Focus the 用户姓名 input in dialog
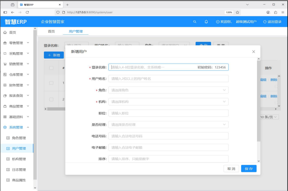288x191 pixels. coord(168,79)
